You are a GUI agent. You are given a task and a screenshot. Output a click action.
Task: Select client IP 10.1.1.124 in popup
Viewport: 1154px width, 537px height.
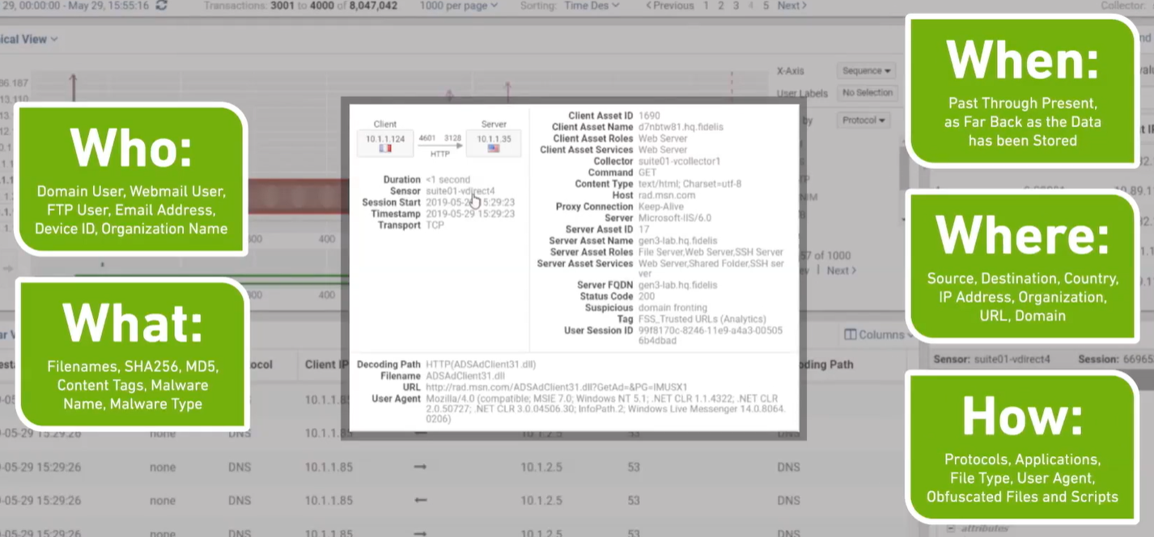[384, 138]
